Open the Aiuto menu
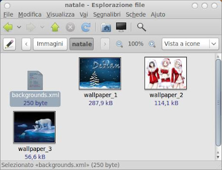Image resolution: width=222 pixels, height=170 pixels. coord(158,14)
